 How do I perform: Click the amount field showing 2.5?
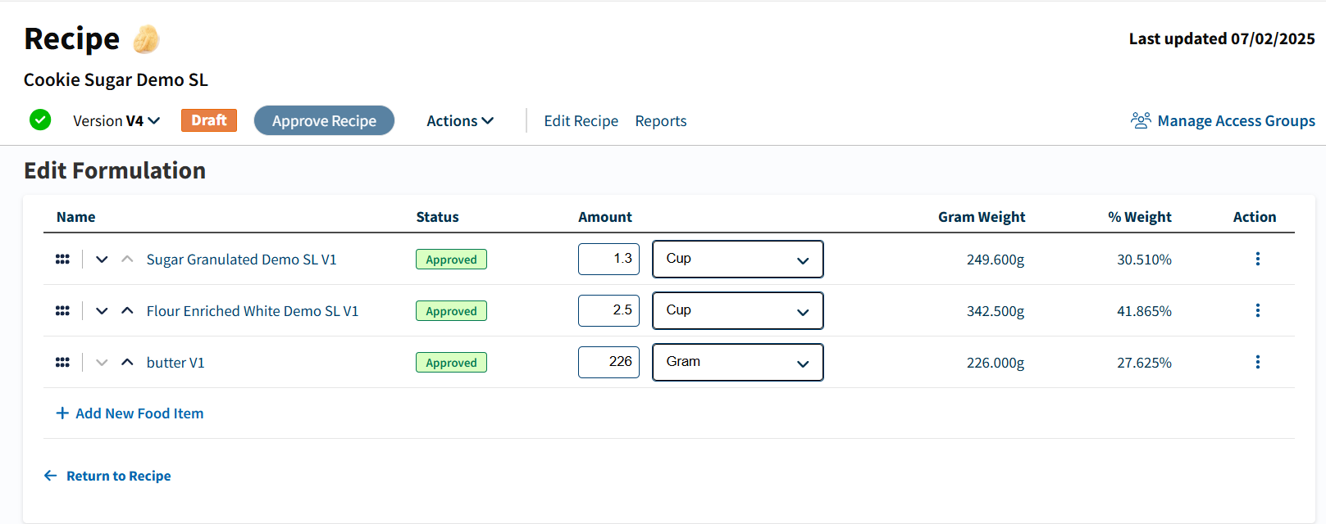click(x=608, y=311)
